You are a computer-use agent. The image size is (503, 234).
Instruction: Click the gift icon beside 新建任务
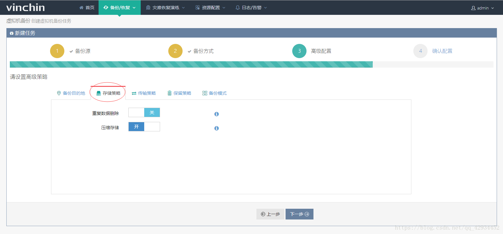tap(12, 33)
